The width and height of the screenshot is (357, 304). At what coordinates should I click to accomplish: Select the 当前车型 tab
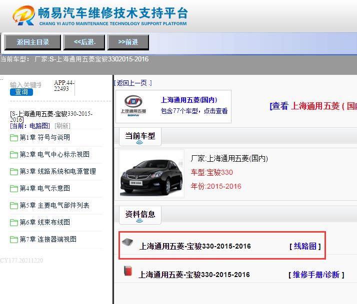click(140, 137)
